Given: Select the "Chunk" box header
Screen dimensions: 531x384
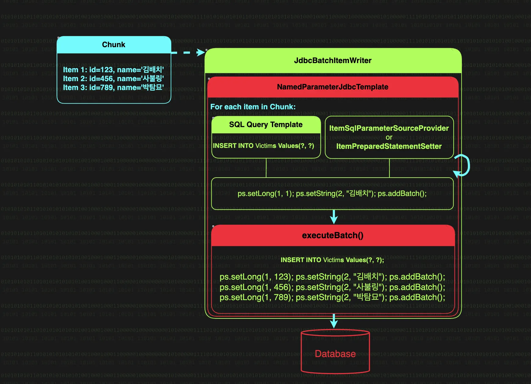Looking at the screenshot, I should 114,45.
